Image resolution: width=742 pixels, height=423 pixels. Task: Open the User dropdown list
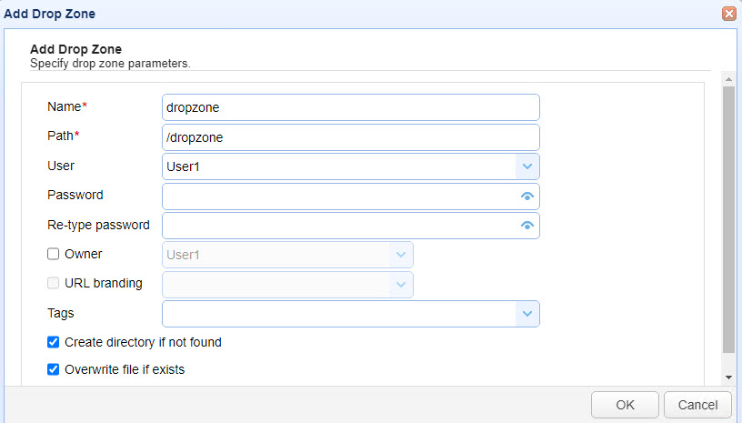(x=527, y=166)
